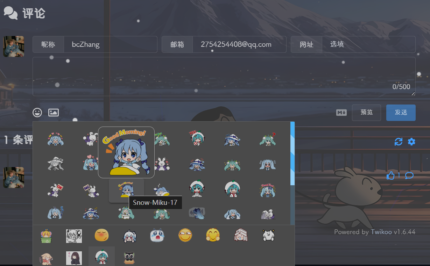The height and width of the screenshot is (266, 430).
Task: Like the comment with thumbs-up icon
Action: [x=390, y=175]
